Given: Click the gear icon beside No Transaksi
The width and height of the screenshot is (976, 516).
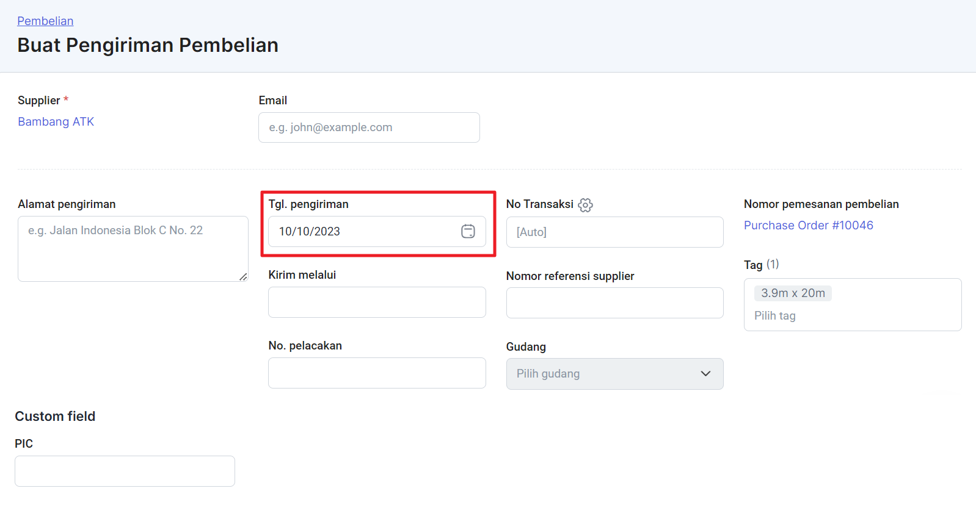Looking at the screenshot, I should pyautogui.click(x=585, y=205).
